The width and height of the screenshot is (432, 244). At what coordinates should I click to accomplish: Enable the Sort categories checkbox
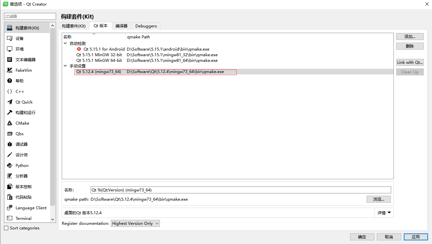pyautogui.click(x=6, y=228)
